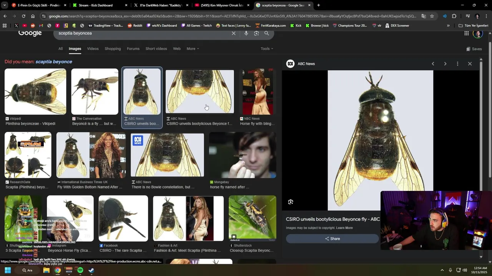Select the Videos search filter

pos(93,49)
